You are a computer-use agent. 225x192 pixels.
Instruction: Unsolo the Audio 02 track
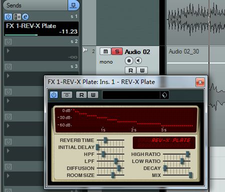(x=117, y=51)
